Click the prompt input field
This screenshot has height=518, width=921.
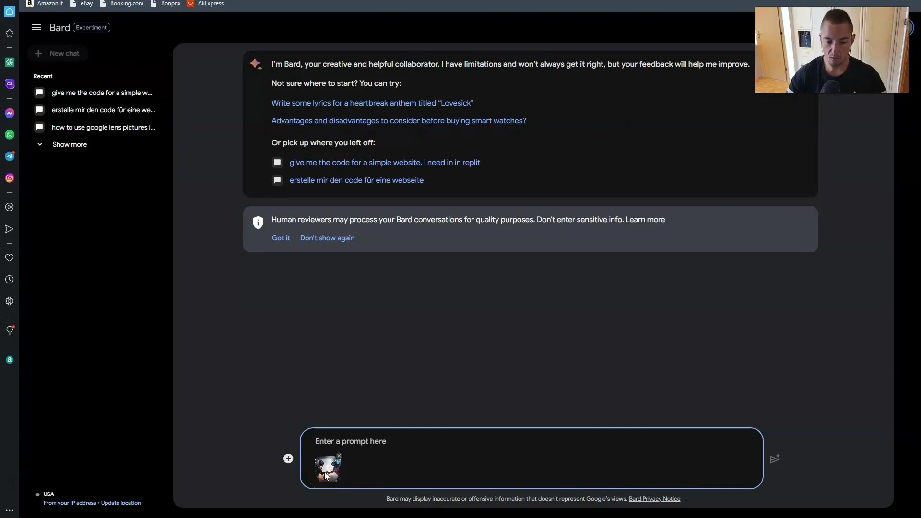click(531, 441)
